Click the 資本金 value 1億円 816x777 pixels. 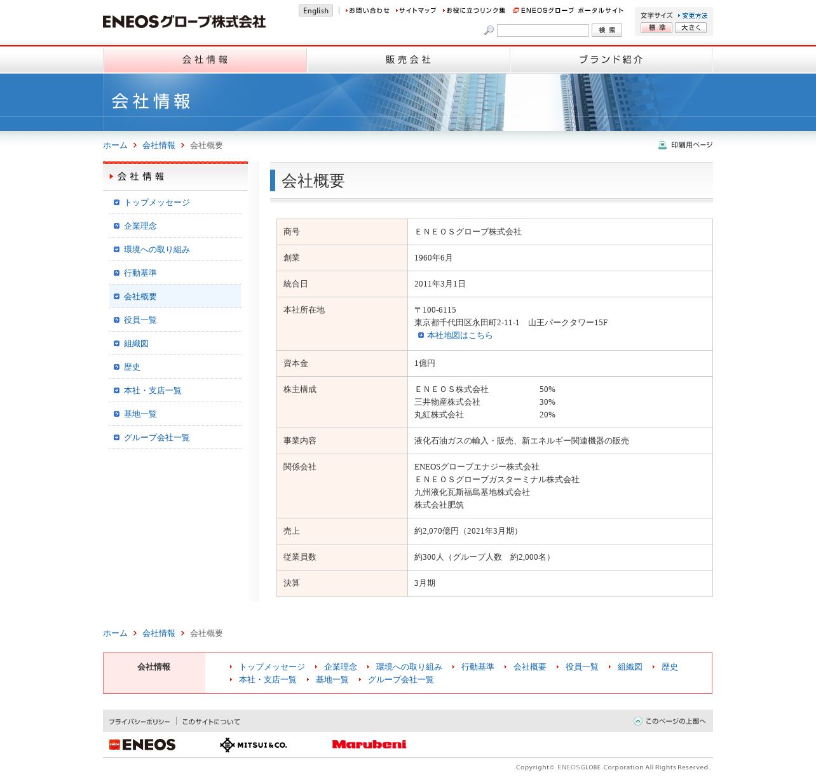[x=425, y=363]
